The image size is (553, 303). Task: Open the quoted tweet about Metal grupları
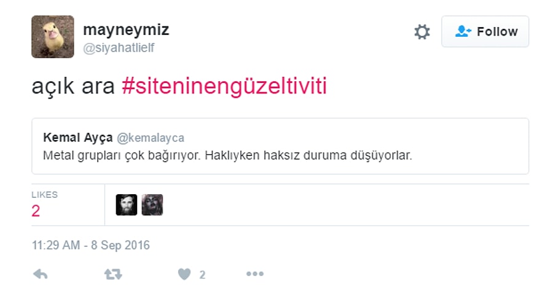(x=280, y=146)
